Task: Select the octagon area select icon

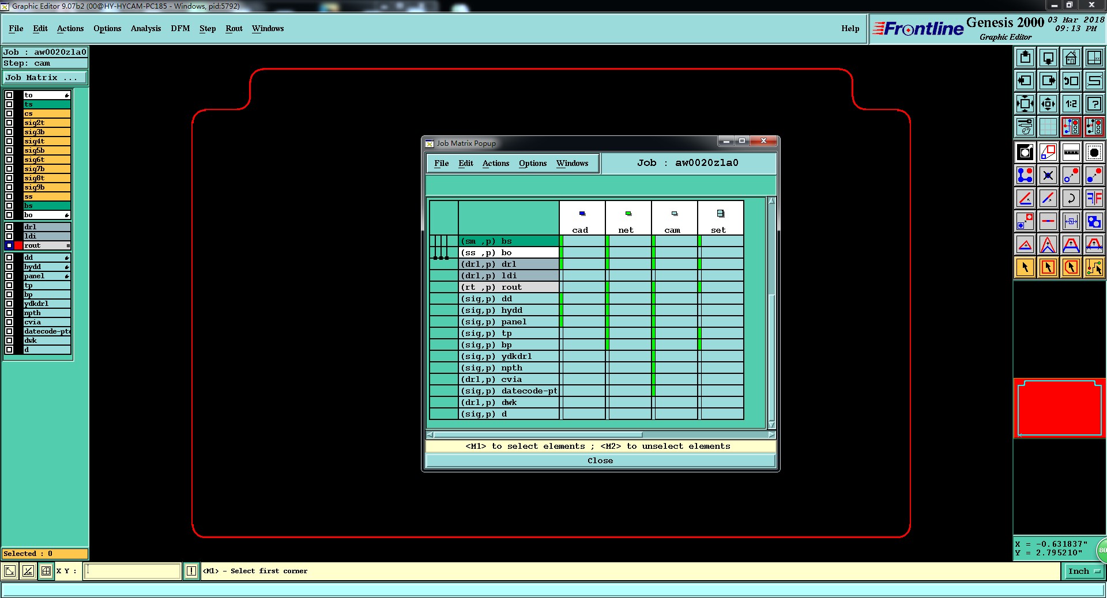Action: click(x=1094, y=152)
